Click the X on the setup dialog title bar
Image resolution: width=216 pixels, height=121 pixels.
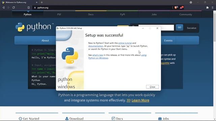point(157,28)
